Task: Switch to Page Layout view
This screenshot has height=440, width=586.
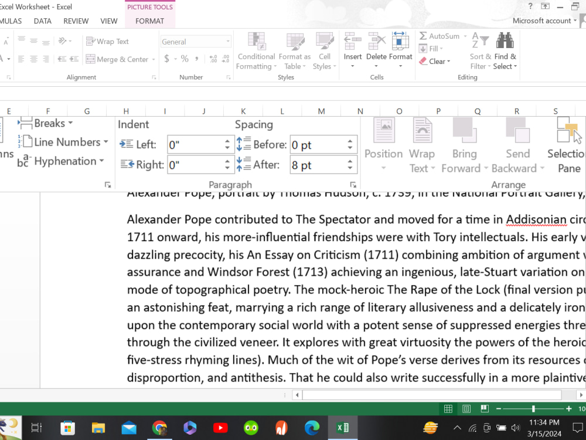Action: [x=466, y=409]
